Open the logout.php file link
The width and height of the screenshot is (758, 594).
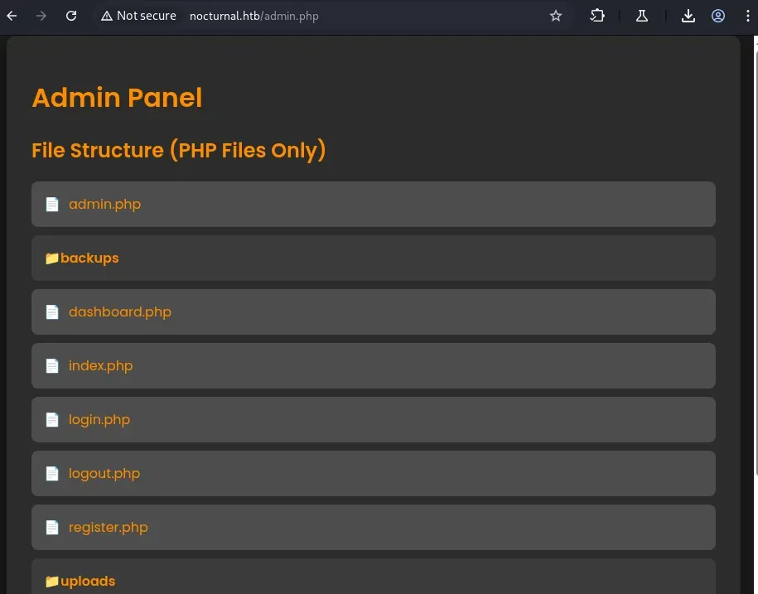click(104, 473)
